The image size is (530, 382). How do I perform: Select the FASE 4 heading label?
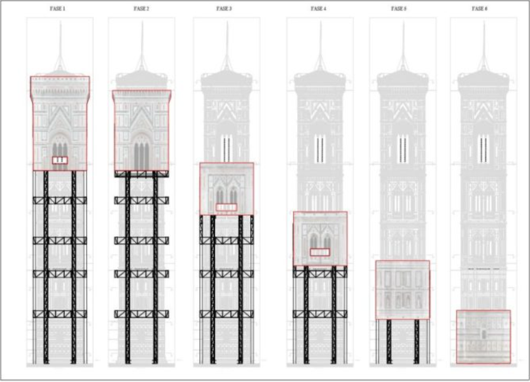tap(319, 10)
